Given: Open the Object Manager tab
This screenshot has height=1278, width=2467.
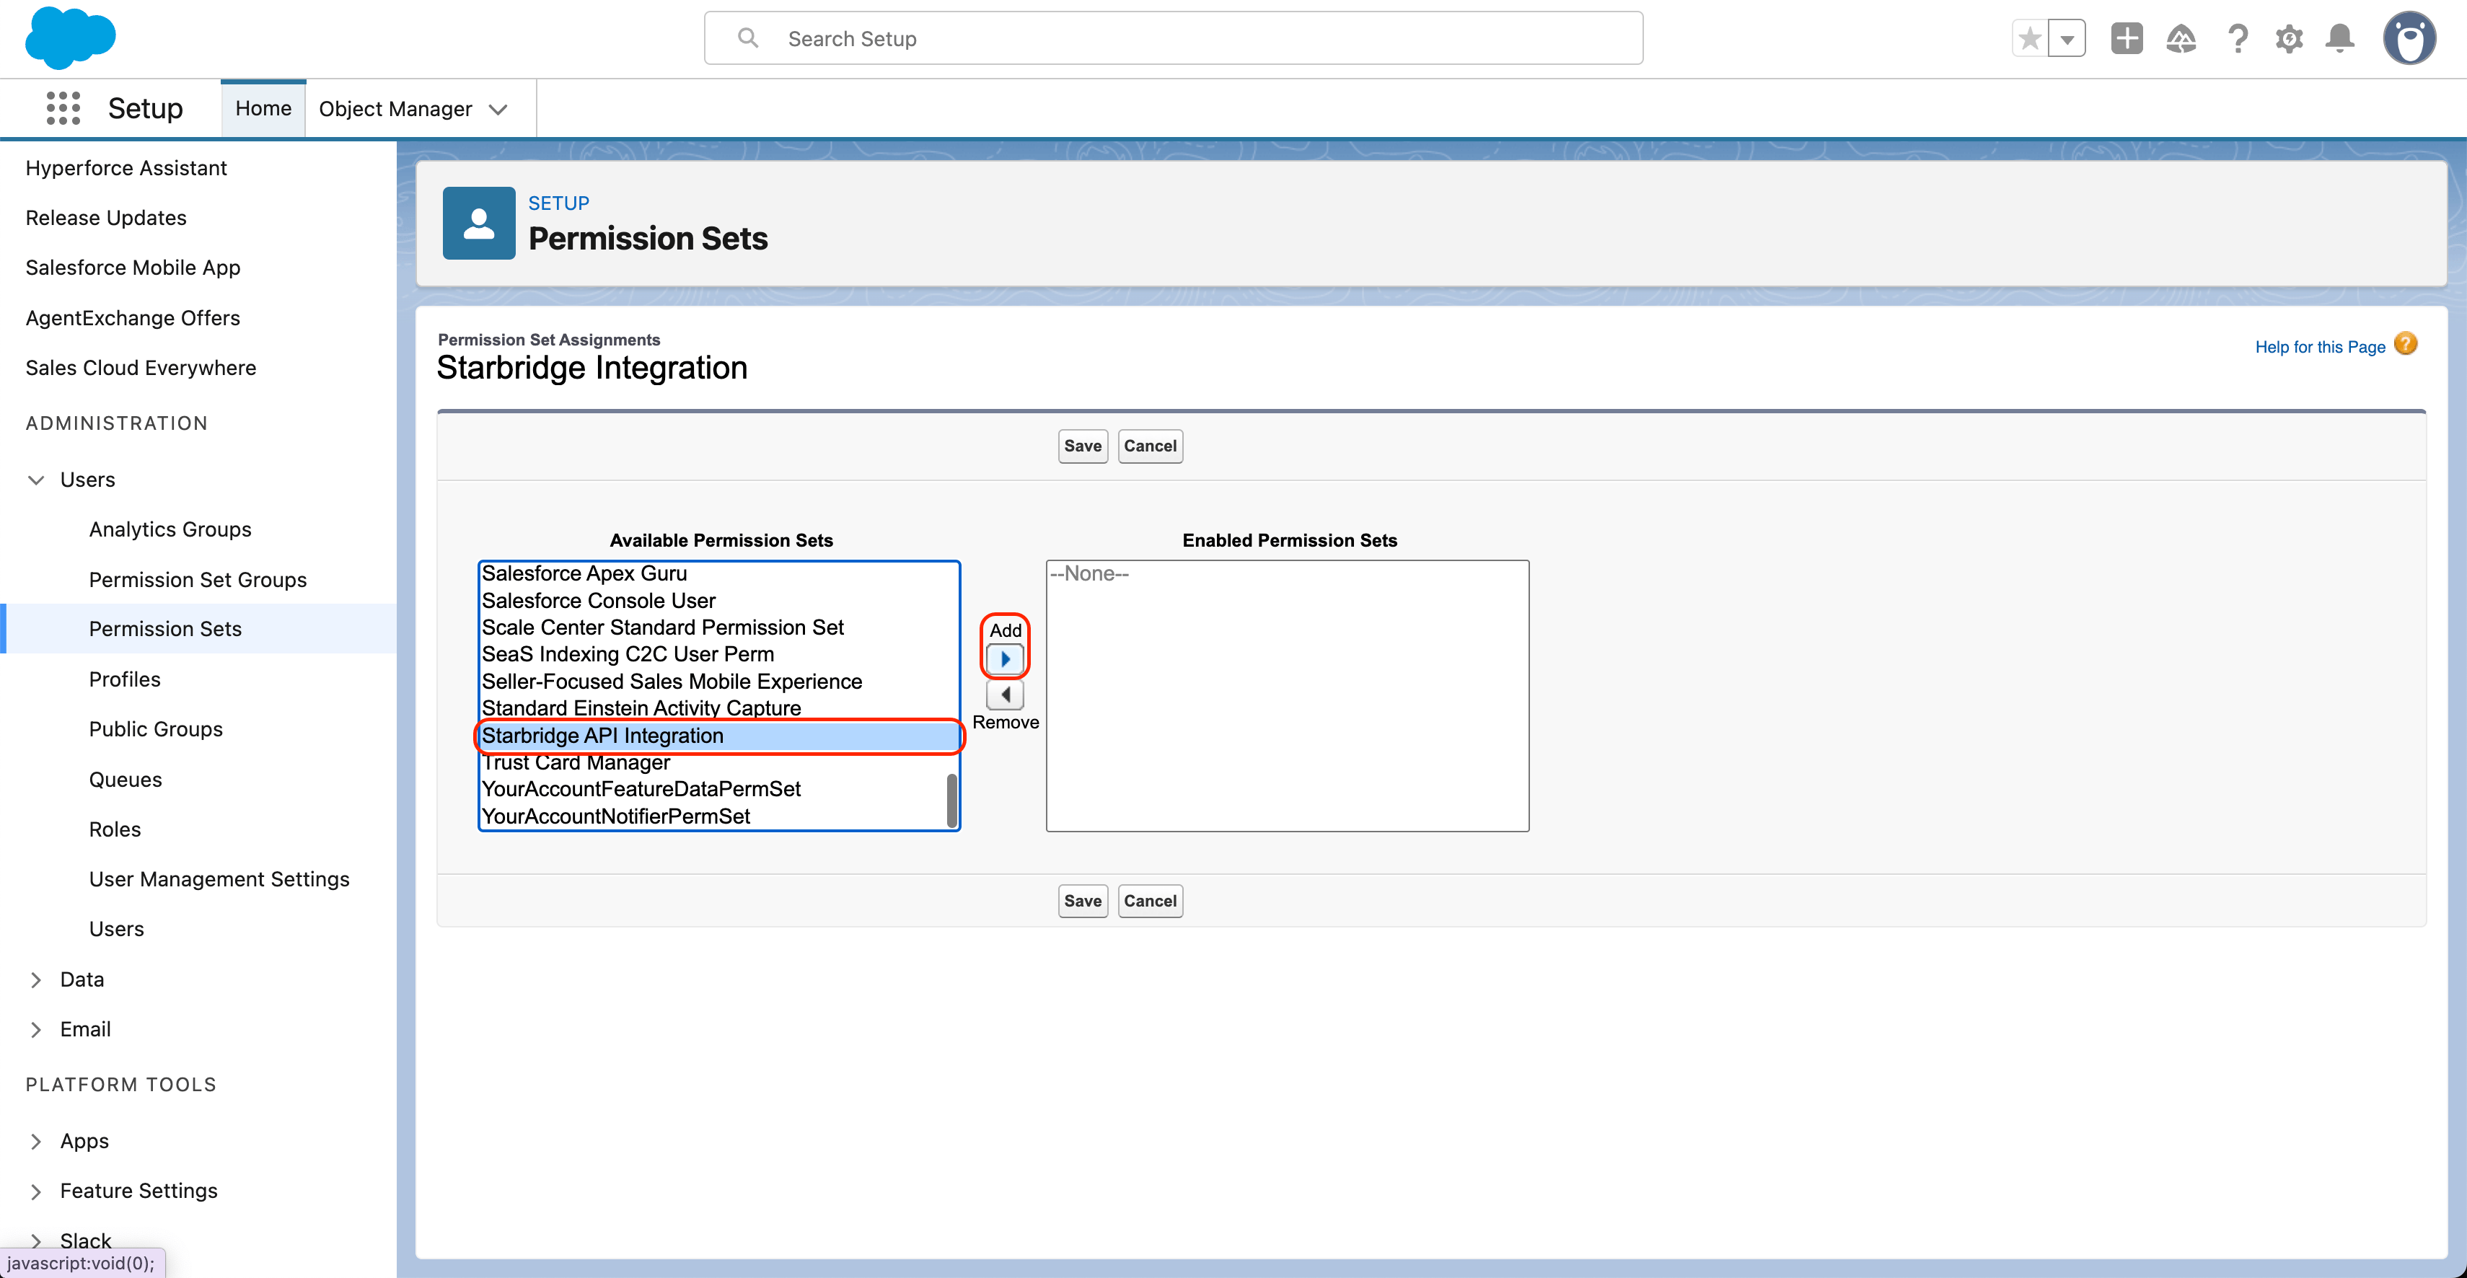Looking at the screenshot, I should (395, 109).
